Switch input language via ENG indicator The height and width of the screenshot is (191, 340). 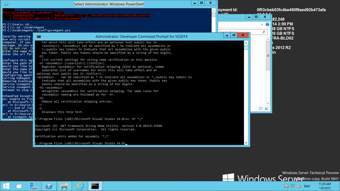click(x=307, y=186)
